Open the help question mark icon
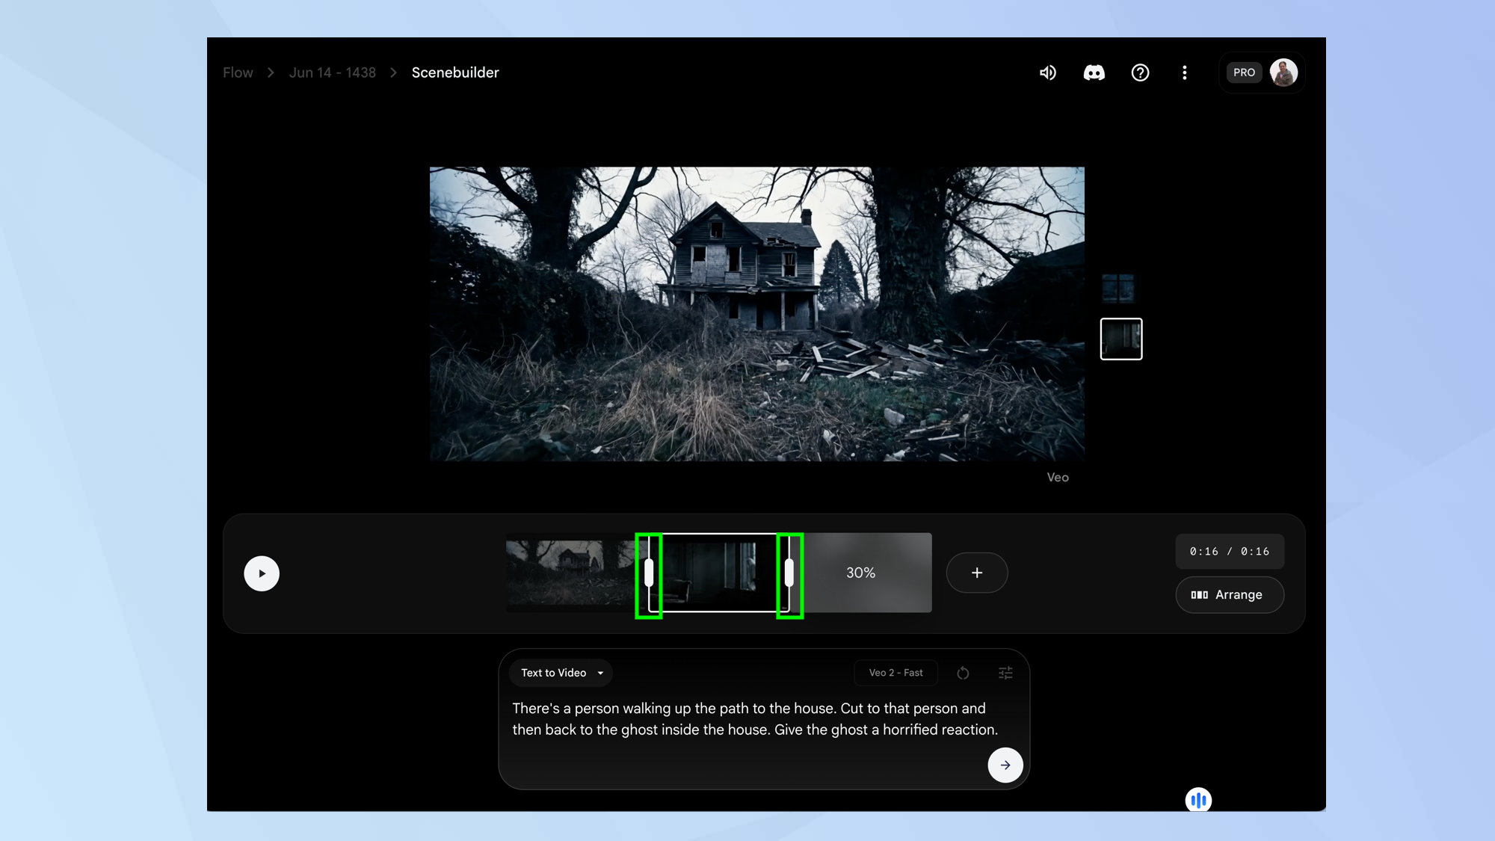The width and height of the screenshot is (1495, 841). (1140, 73)
